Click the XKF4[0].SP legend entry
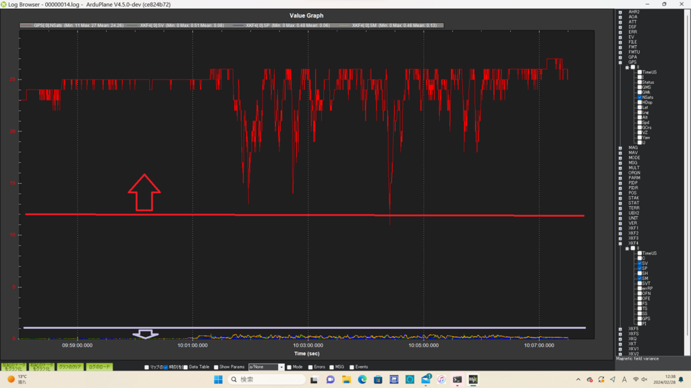The width and height of the screenshot is (691, 388). click(281, 26)
